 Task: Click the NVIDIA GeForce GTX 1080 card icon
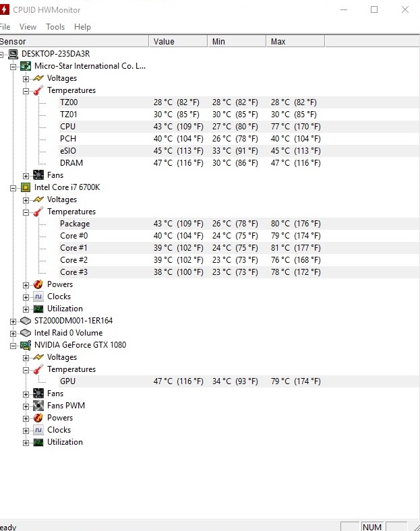point(26,345)
